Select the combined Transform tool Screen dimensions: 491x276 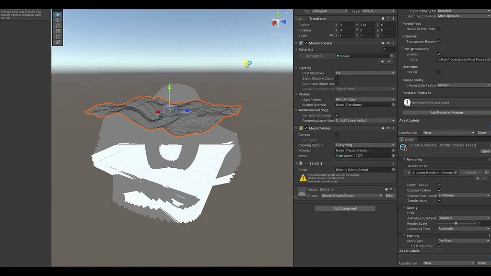coord(58,42)
